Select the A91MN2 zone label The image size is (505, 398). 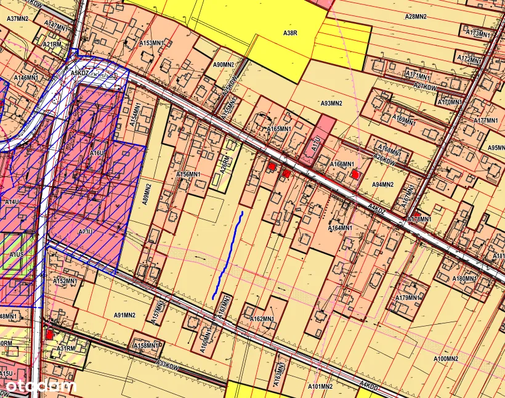[x=124, y=315]
